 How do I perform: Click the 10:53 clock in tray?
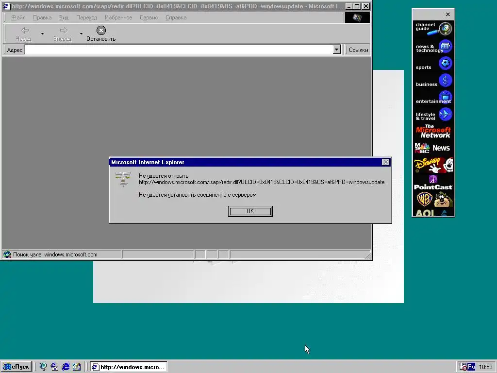[x=485, y=367]
